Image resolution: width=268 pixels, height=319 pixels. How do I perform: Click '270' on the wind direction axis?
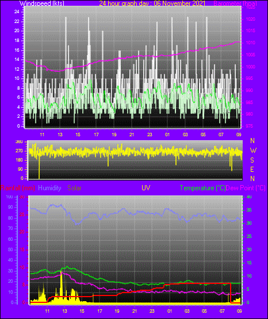pyautogui.click(x=20, y=151)
